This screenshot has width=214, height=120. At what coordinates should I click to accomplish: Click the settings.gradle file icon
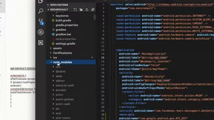tap(53, 44)
